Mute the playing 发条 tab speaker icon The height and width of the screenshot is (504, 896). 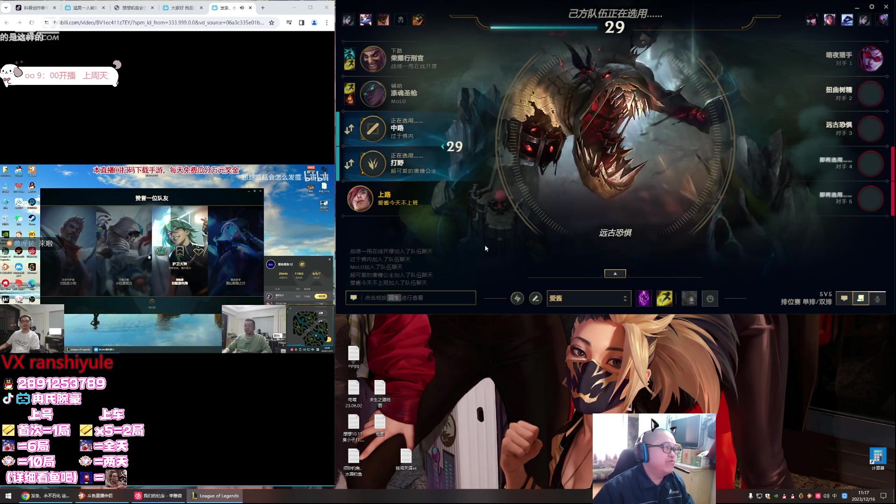point(242,7)
